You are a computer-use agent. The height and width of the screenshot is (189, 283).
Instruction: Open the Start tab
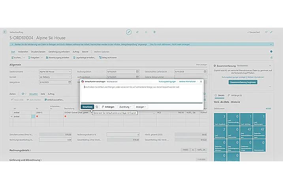[13, 52]
